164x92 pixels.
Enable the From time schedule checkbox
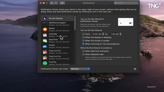[83, 34]
